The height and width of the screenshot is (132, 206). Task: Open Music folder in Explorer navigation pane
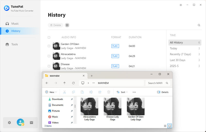click(55, 117)
